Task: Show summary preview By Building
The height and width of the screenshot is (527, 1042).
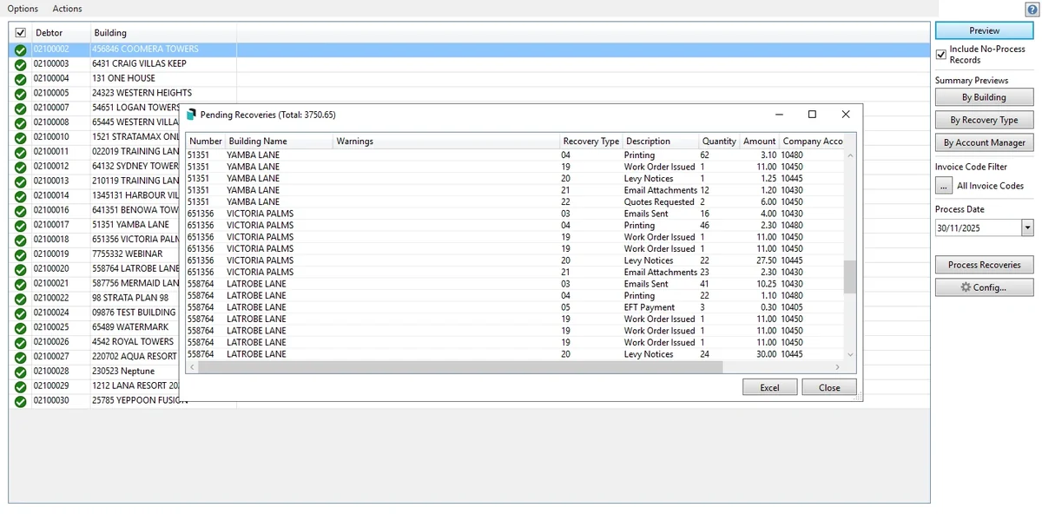Action: click(985, 97)
